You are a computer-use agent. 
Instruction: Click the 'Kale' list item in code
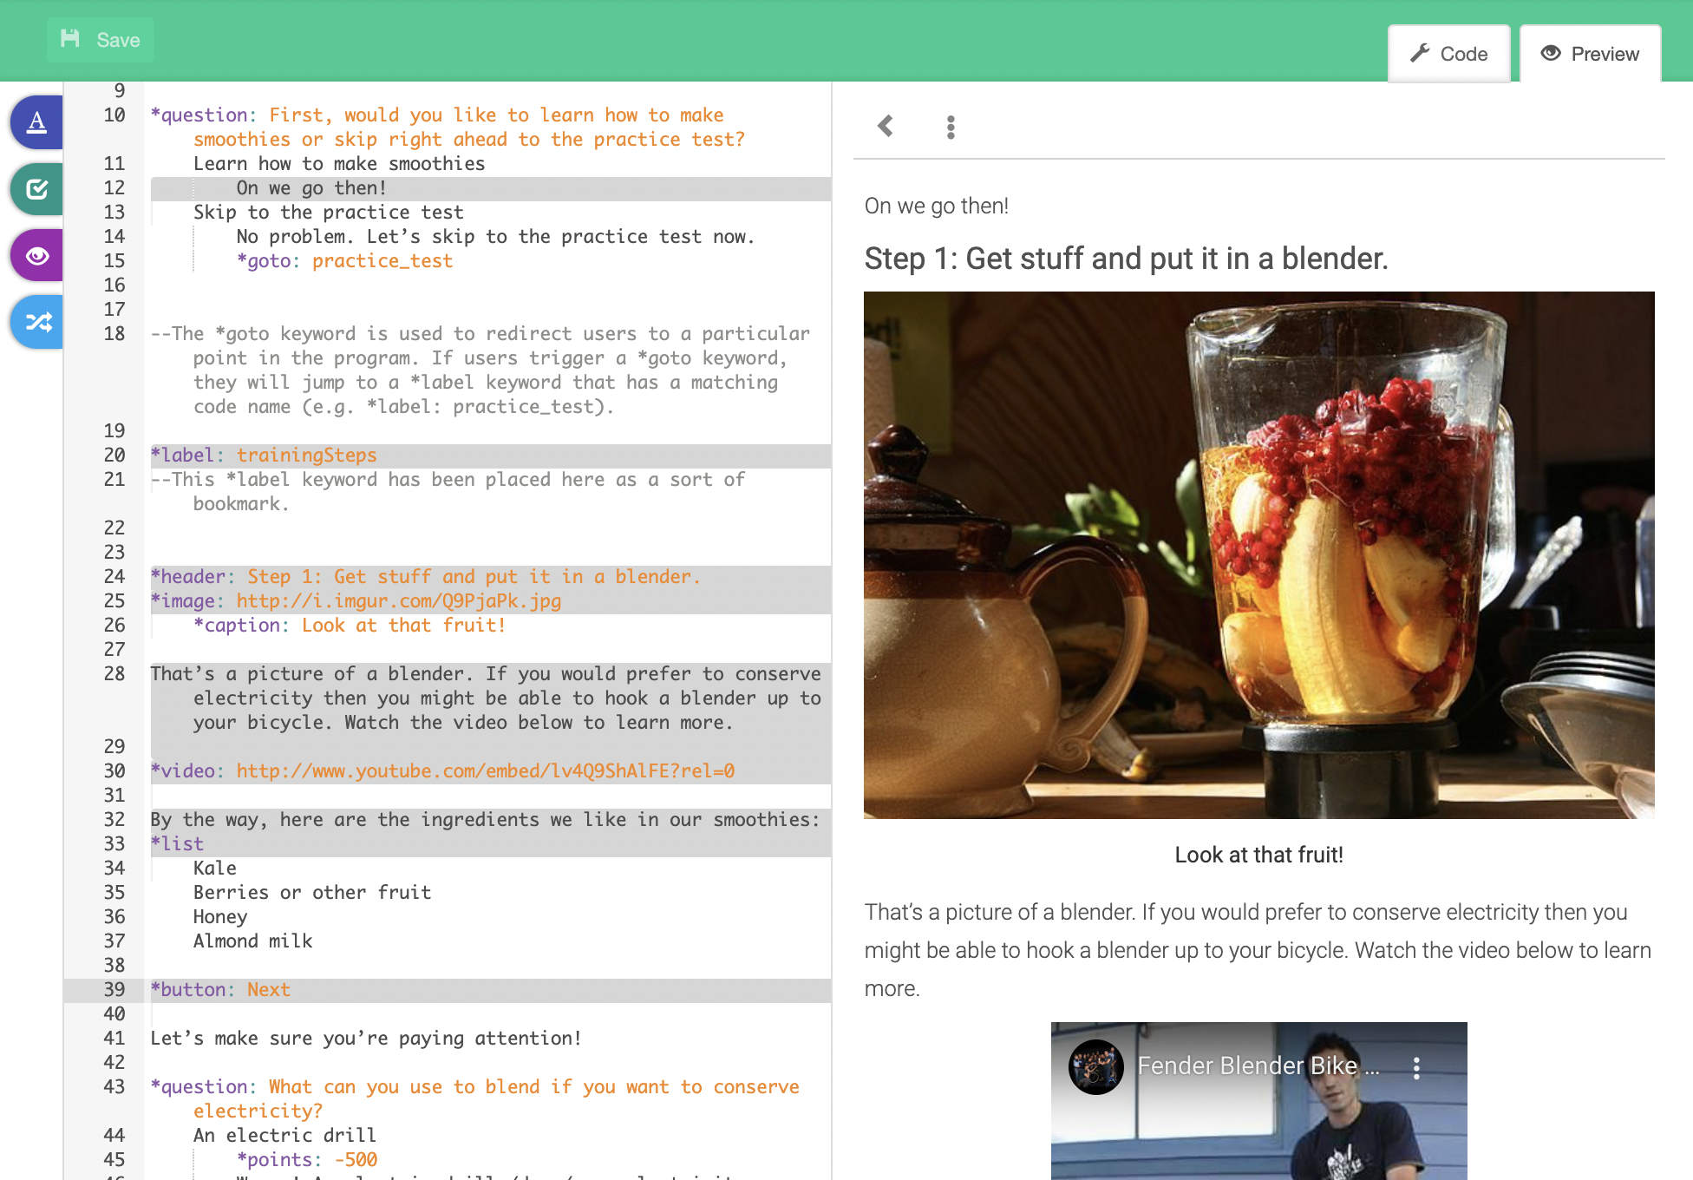click(215, 869)
